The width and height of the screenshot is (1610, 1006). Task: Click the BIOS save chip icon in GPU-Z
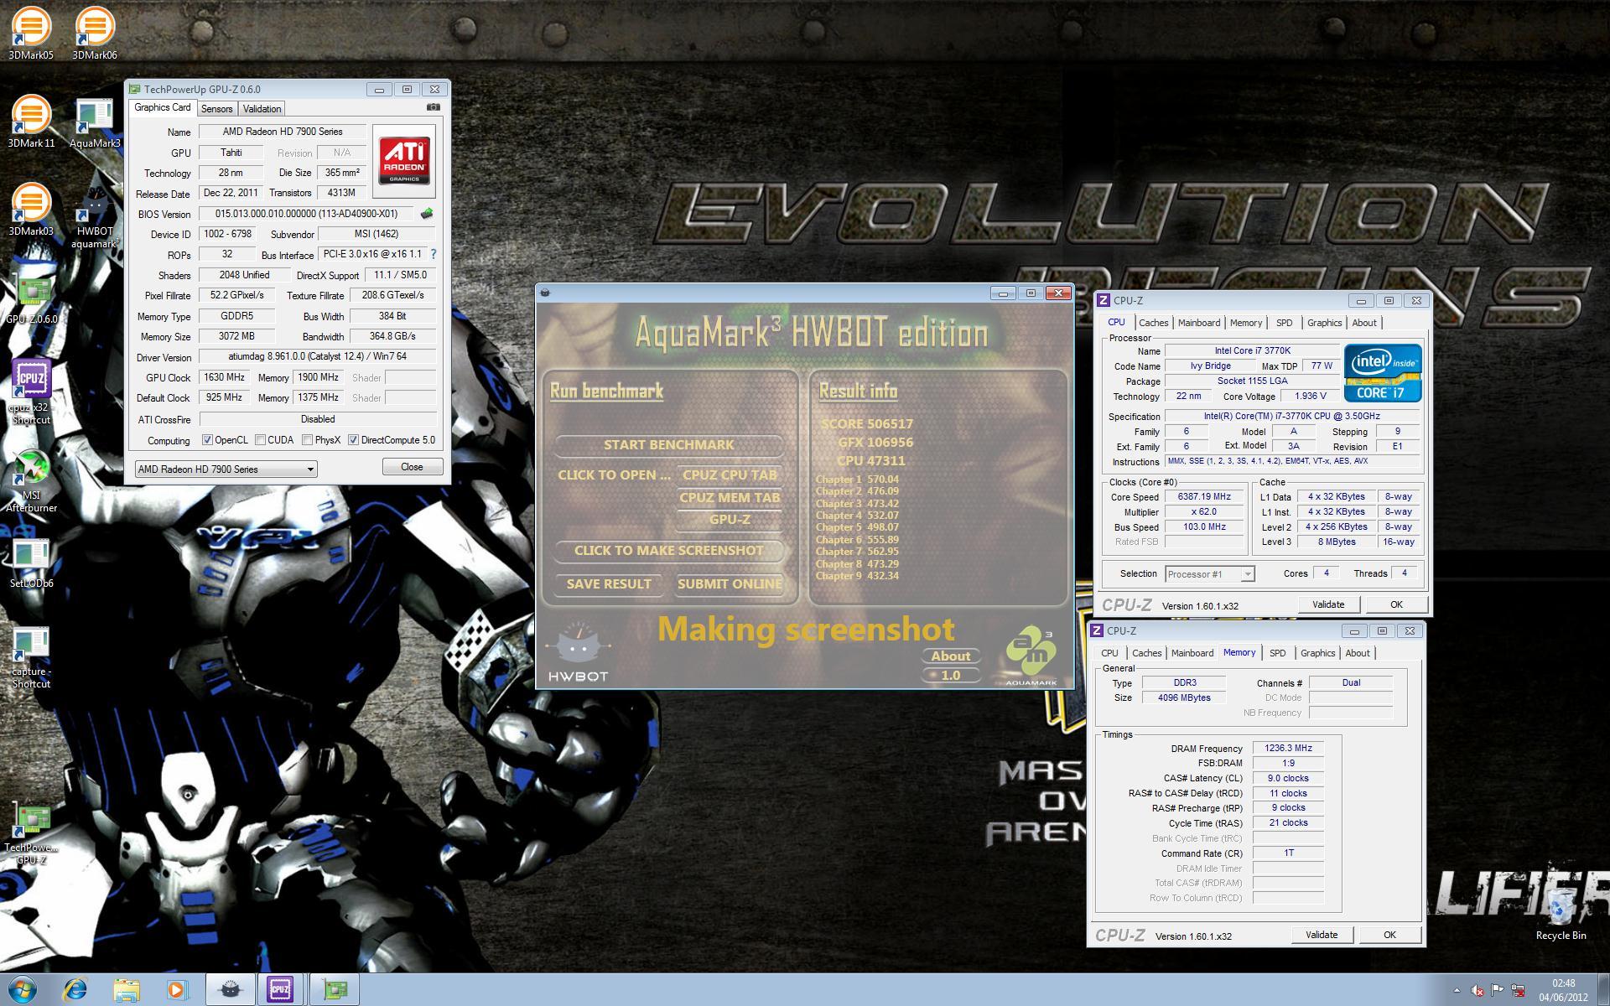[x=426, y=214]
